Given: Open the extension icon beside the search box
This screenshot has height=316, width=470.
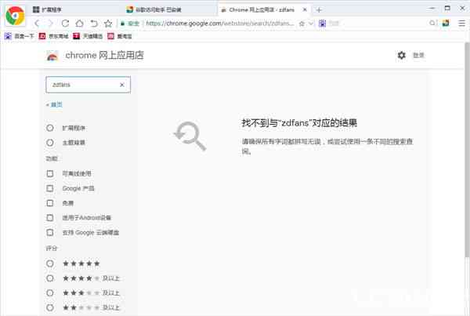Looking at the screenshot, I should (446, 23).
